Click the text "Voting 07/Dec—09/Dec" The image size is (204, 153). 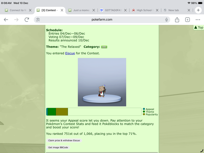66,37
